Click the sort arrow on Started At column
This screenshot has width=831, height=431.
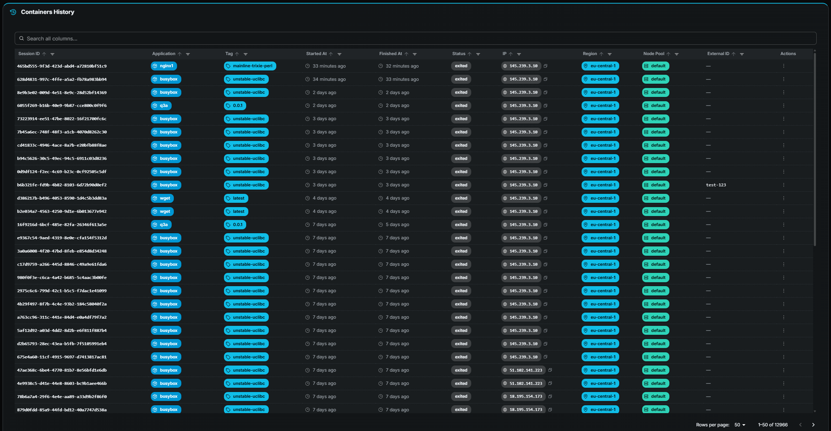point(331,53)
